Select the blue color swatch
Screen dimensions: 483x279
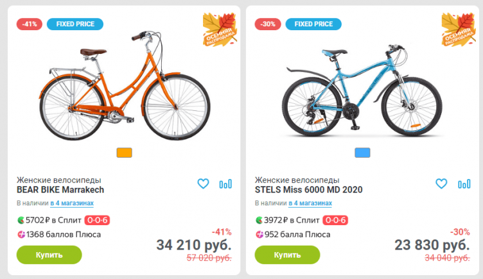click(x=363, y=153)
